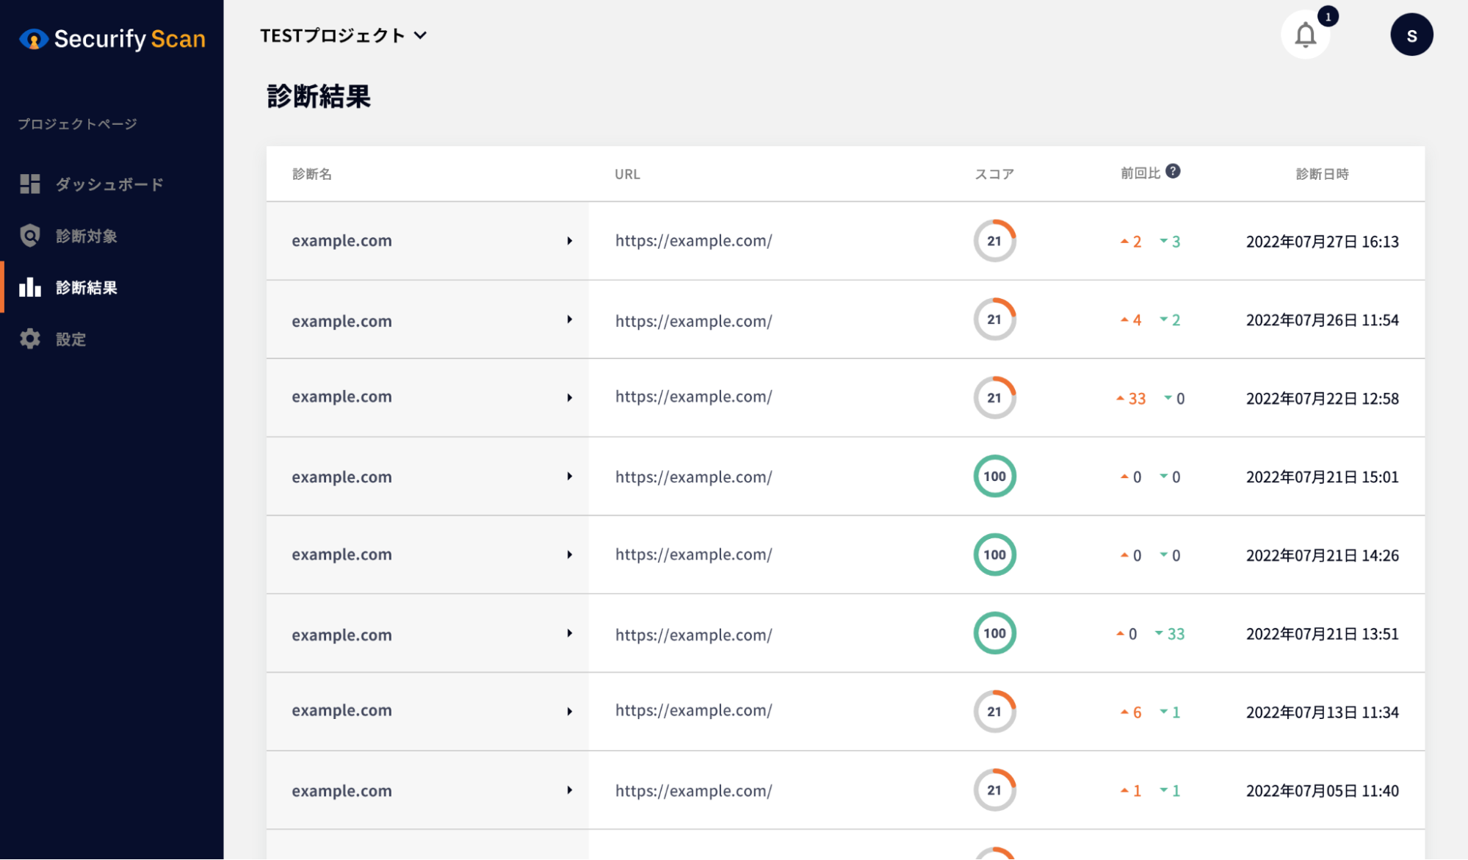Click the 設定 gear icon
Image resolution: width=1468 pixels, height=860 pixels.
[30, 339]
